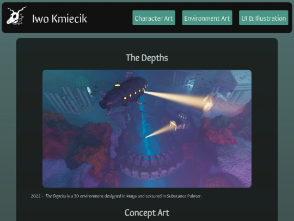Image resolution: width=294 pixels, height=221 pixels.
Task: Click the yellow hatch atop the submarine
Action: [x=118, y=85]
